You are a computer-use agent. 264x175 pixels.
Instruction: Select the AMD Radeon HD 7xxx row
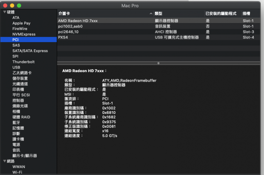click(x=158, y=21)
